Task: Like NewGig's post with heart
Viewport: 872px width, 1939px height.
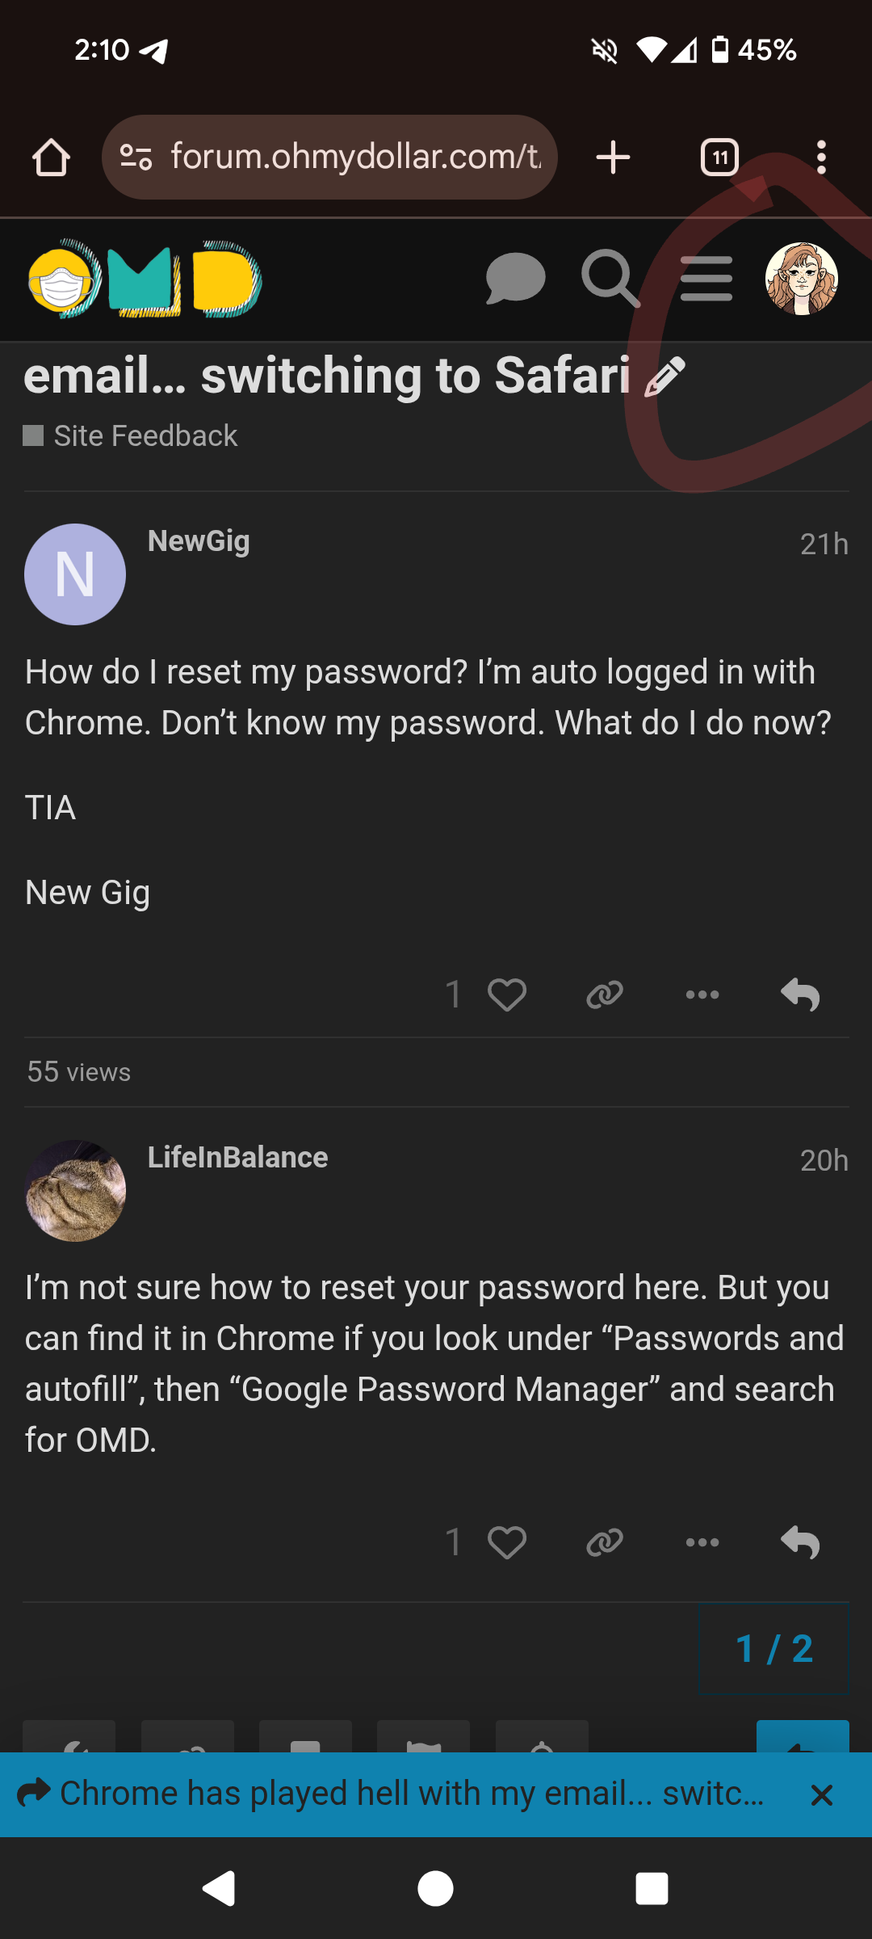Action: 506,995
